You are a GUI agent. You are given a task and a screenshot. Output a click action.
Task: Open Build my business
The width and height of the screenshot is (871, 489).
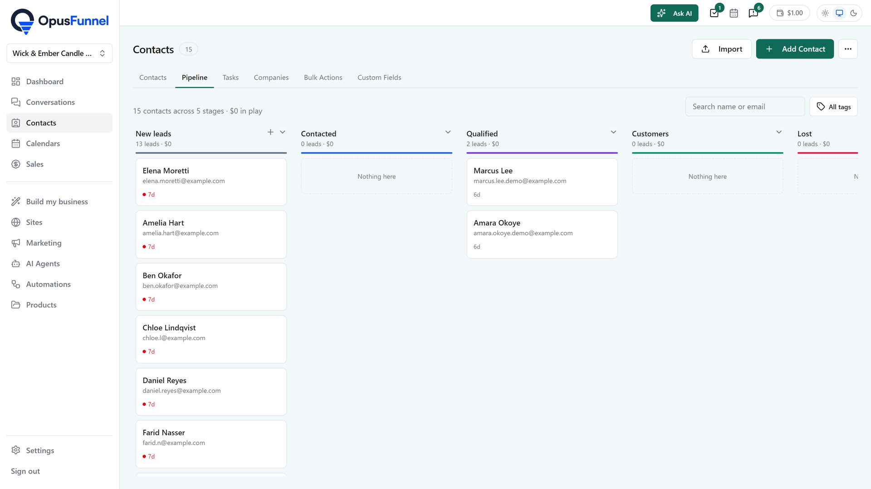(59, 202)
